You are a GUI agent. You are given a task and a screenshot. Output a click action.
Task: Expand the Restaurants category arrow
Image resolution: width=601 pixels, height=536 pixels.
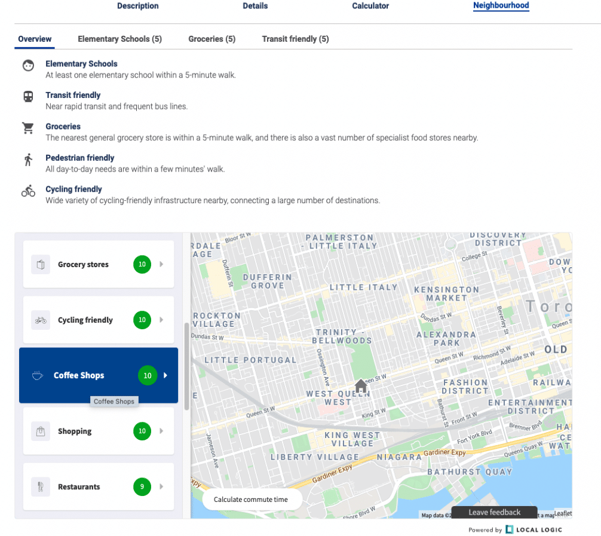(161, 486)
